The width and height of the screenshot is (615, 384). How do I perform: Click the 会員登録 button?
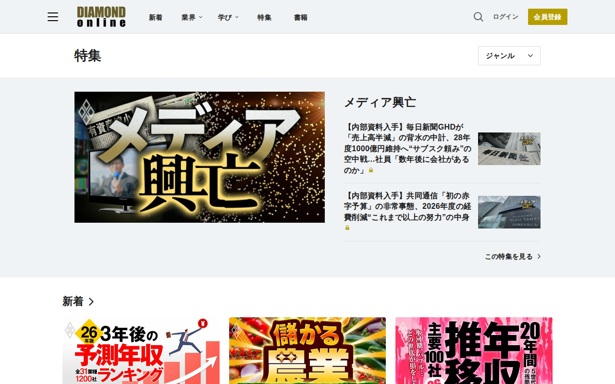[548, 17]
